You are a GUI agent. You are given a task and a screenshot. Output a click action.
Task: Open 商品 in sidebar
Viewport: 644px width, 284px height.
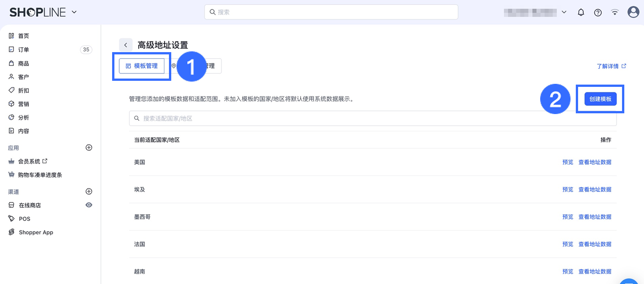pos(23,63)
